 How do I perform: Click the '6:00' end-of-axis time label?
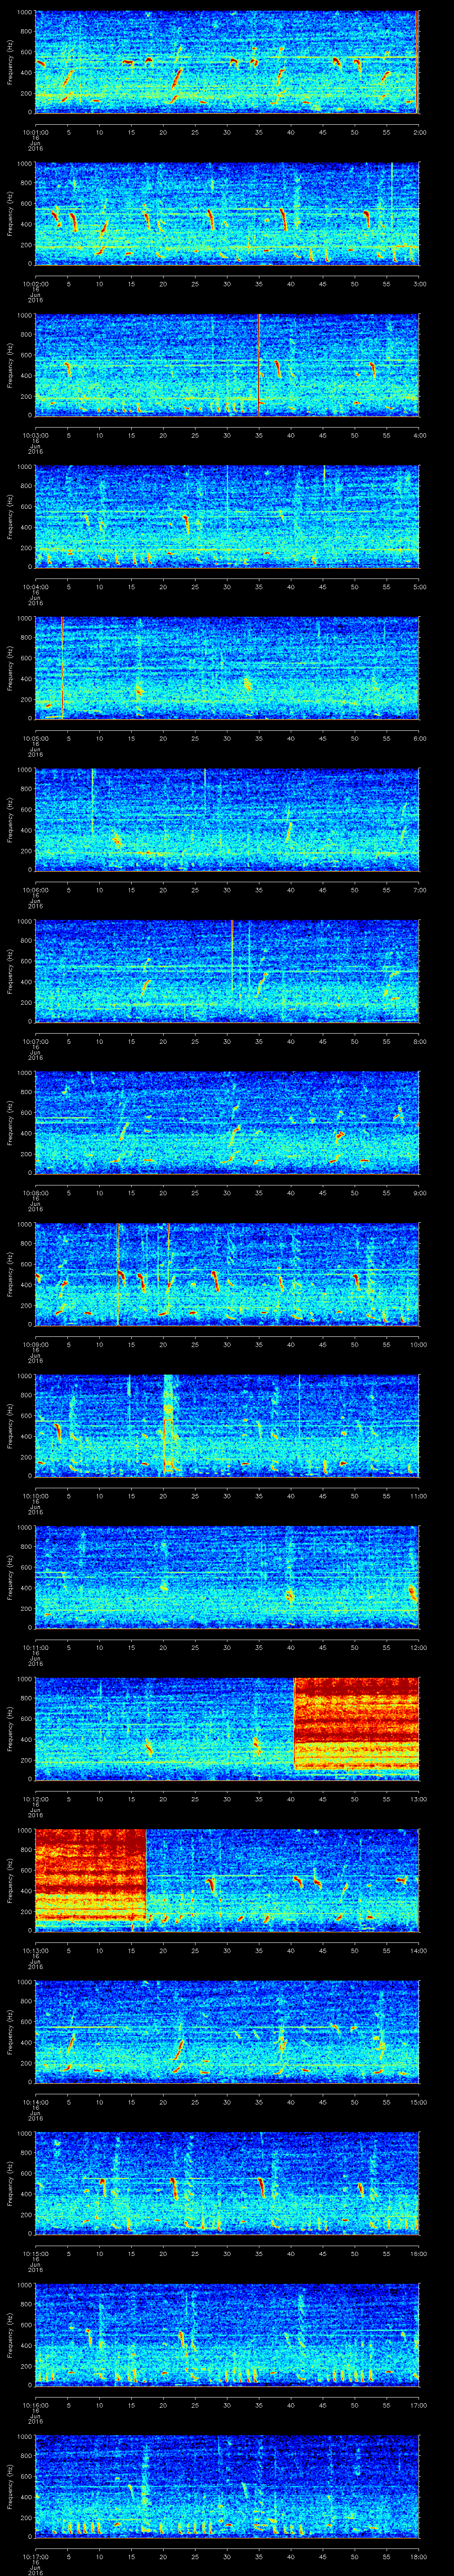pyautogui.click(x=419, y=738)
